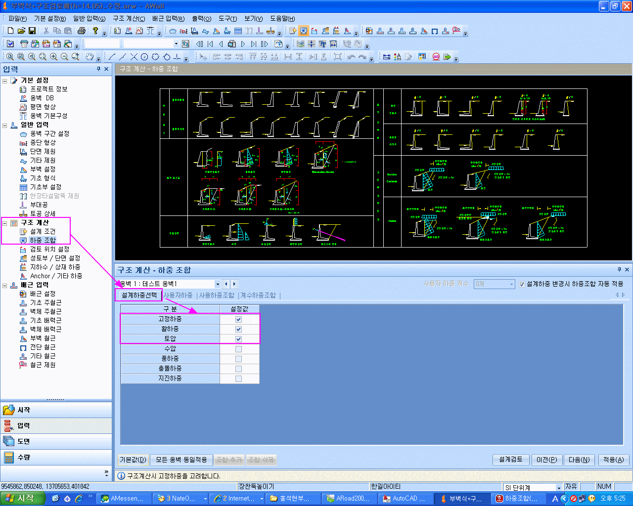This screenshot has width=633, height=506.
Task: Collapse the 배근 입력 tree node
Action: (x=5, y=285)
